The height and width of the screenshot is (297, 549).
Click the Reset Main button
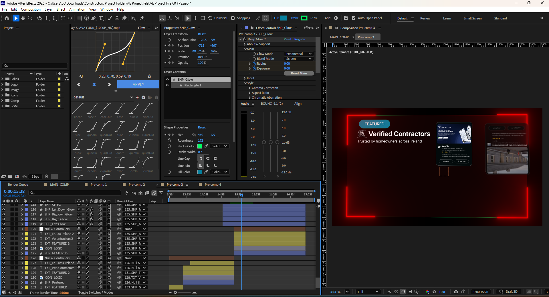pos(299,73)
